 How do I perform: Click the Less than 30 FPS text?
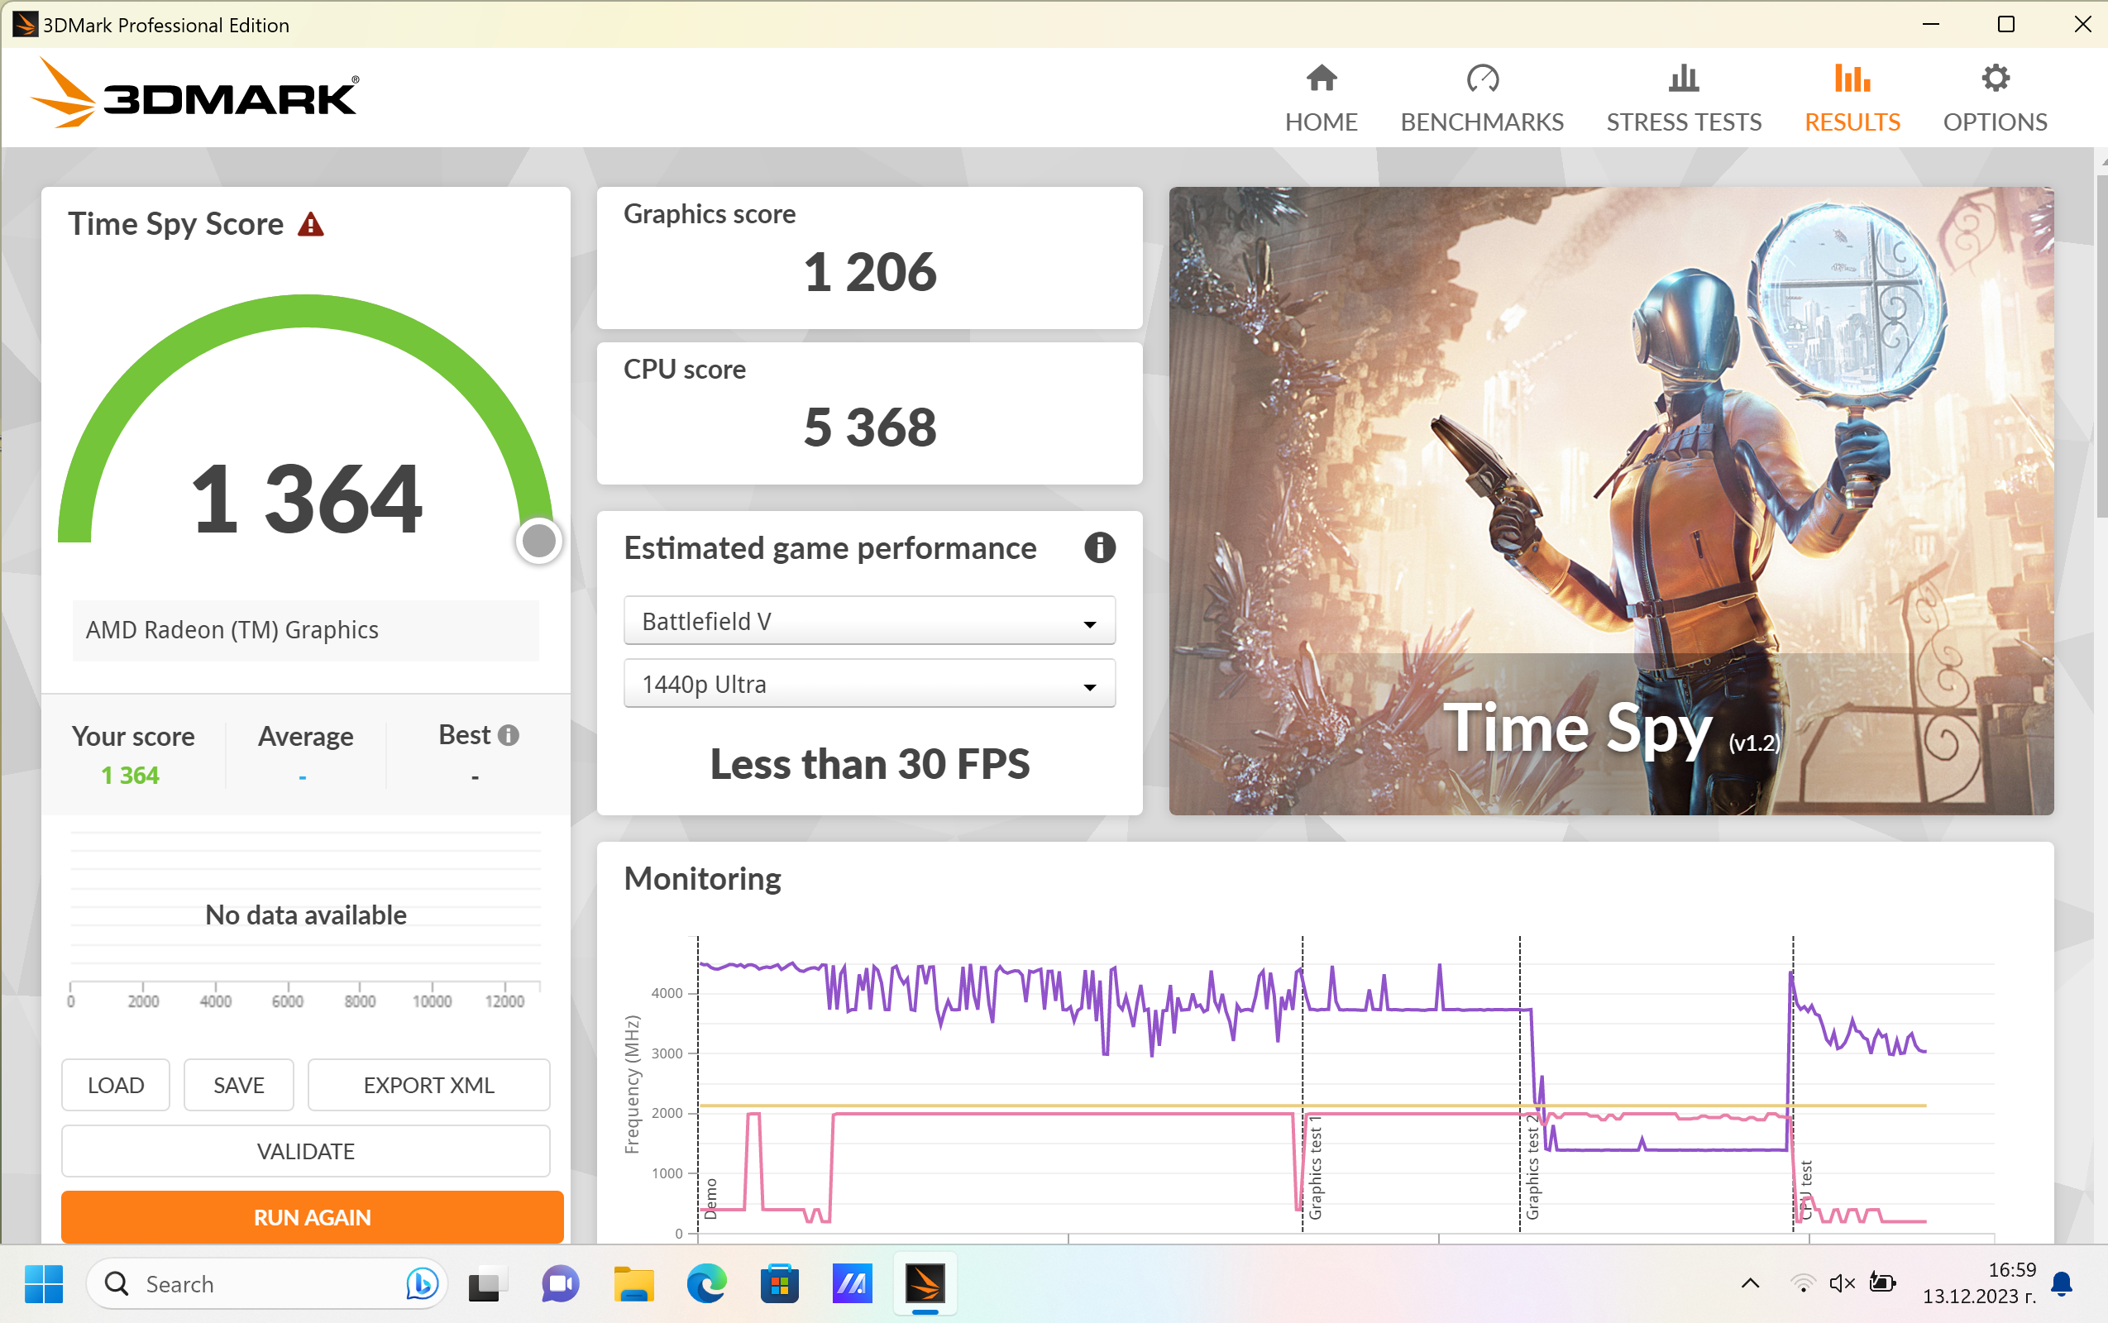tap(870, 764)
